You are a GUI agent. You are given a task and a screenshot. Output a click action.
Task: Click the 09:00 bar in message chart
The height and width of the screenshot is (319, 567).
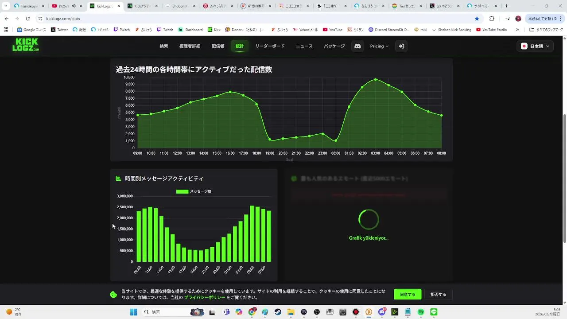pyautogui.click(x=139, y=236)
